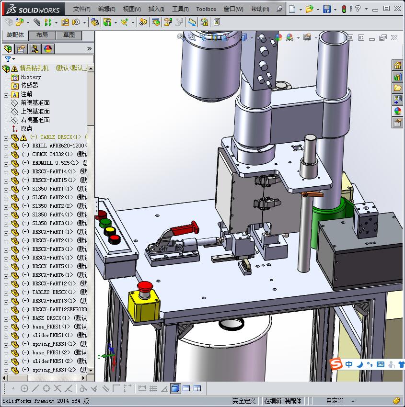Open SolidWorks Resources home task pane
The width and height of the screenshot is (405, 407).
[397, 65]
